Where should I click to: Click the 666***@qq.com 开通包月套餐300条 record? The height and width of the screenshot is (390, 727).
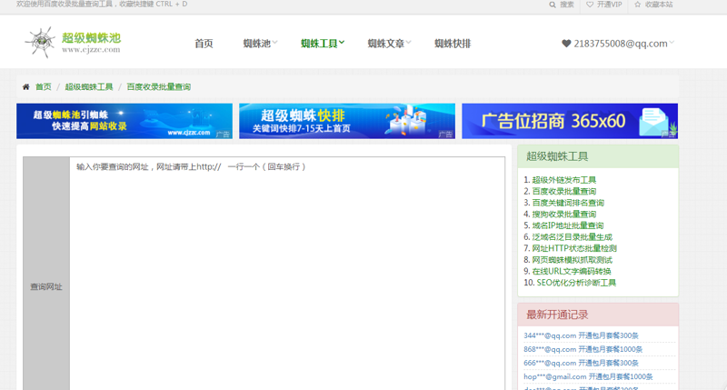[581, 363]
